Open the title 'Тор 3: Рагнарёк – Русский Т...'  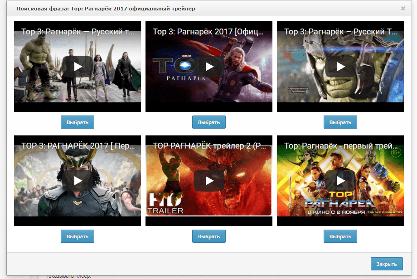[340, 32]
